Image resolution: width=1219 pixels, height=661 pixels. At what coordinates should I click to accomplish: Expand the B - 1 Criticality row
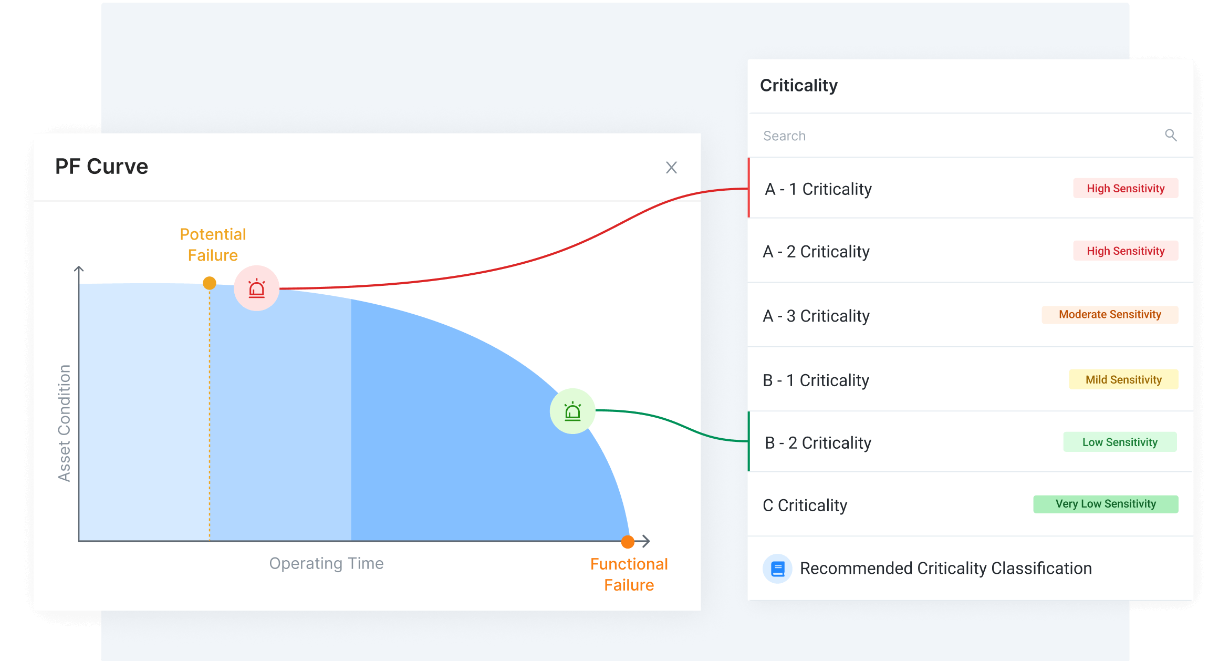click(816, 379)
